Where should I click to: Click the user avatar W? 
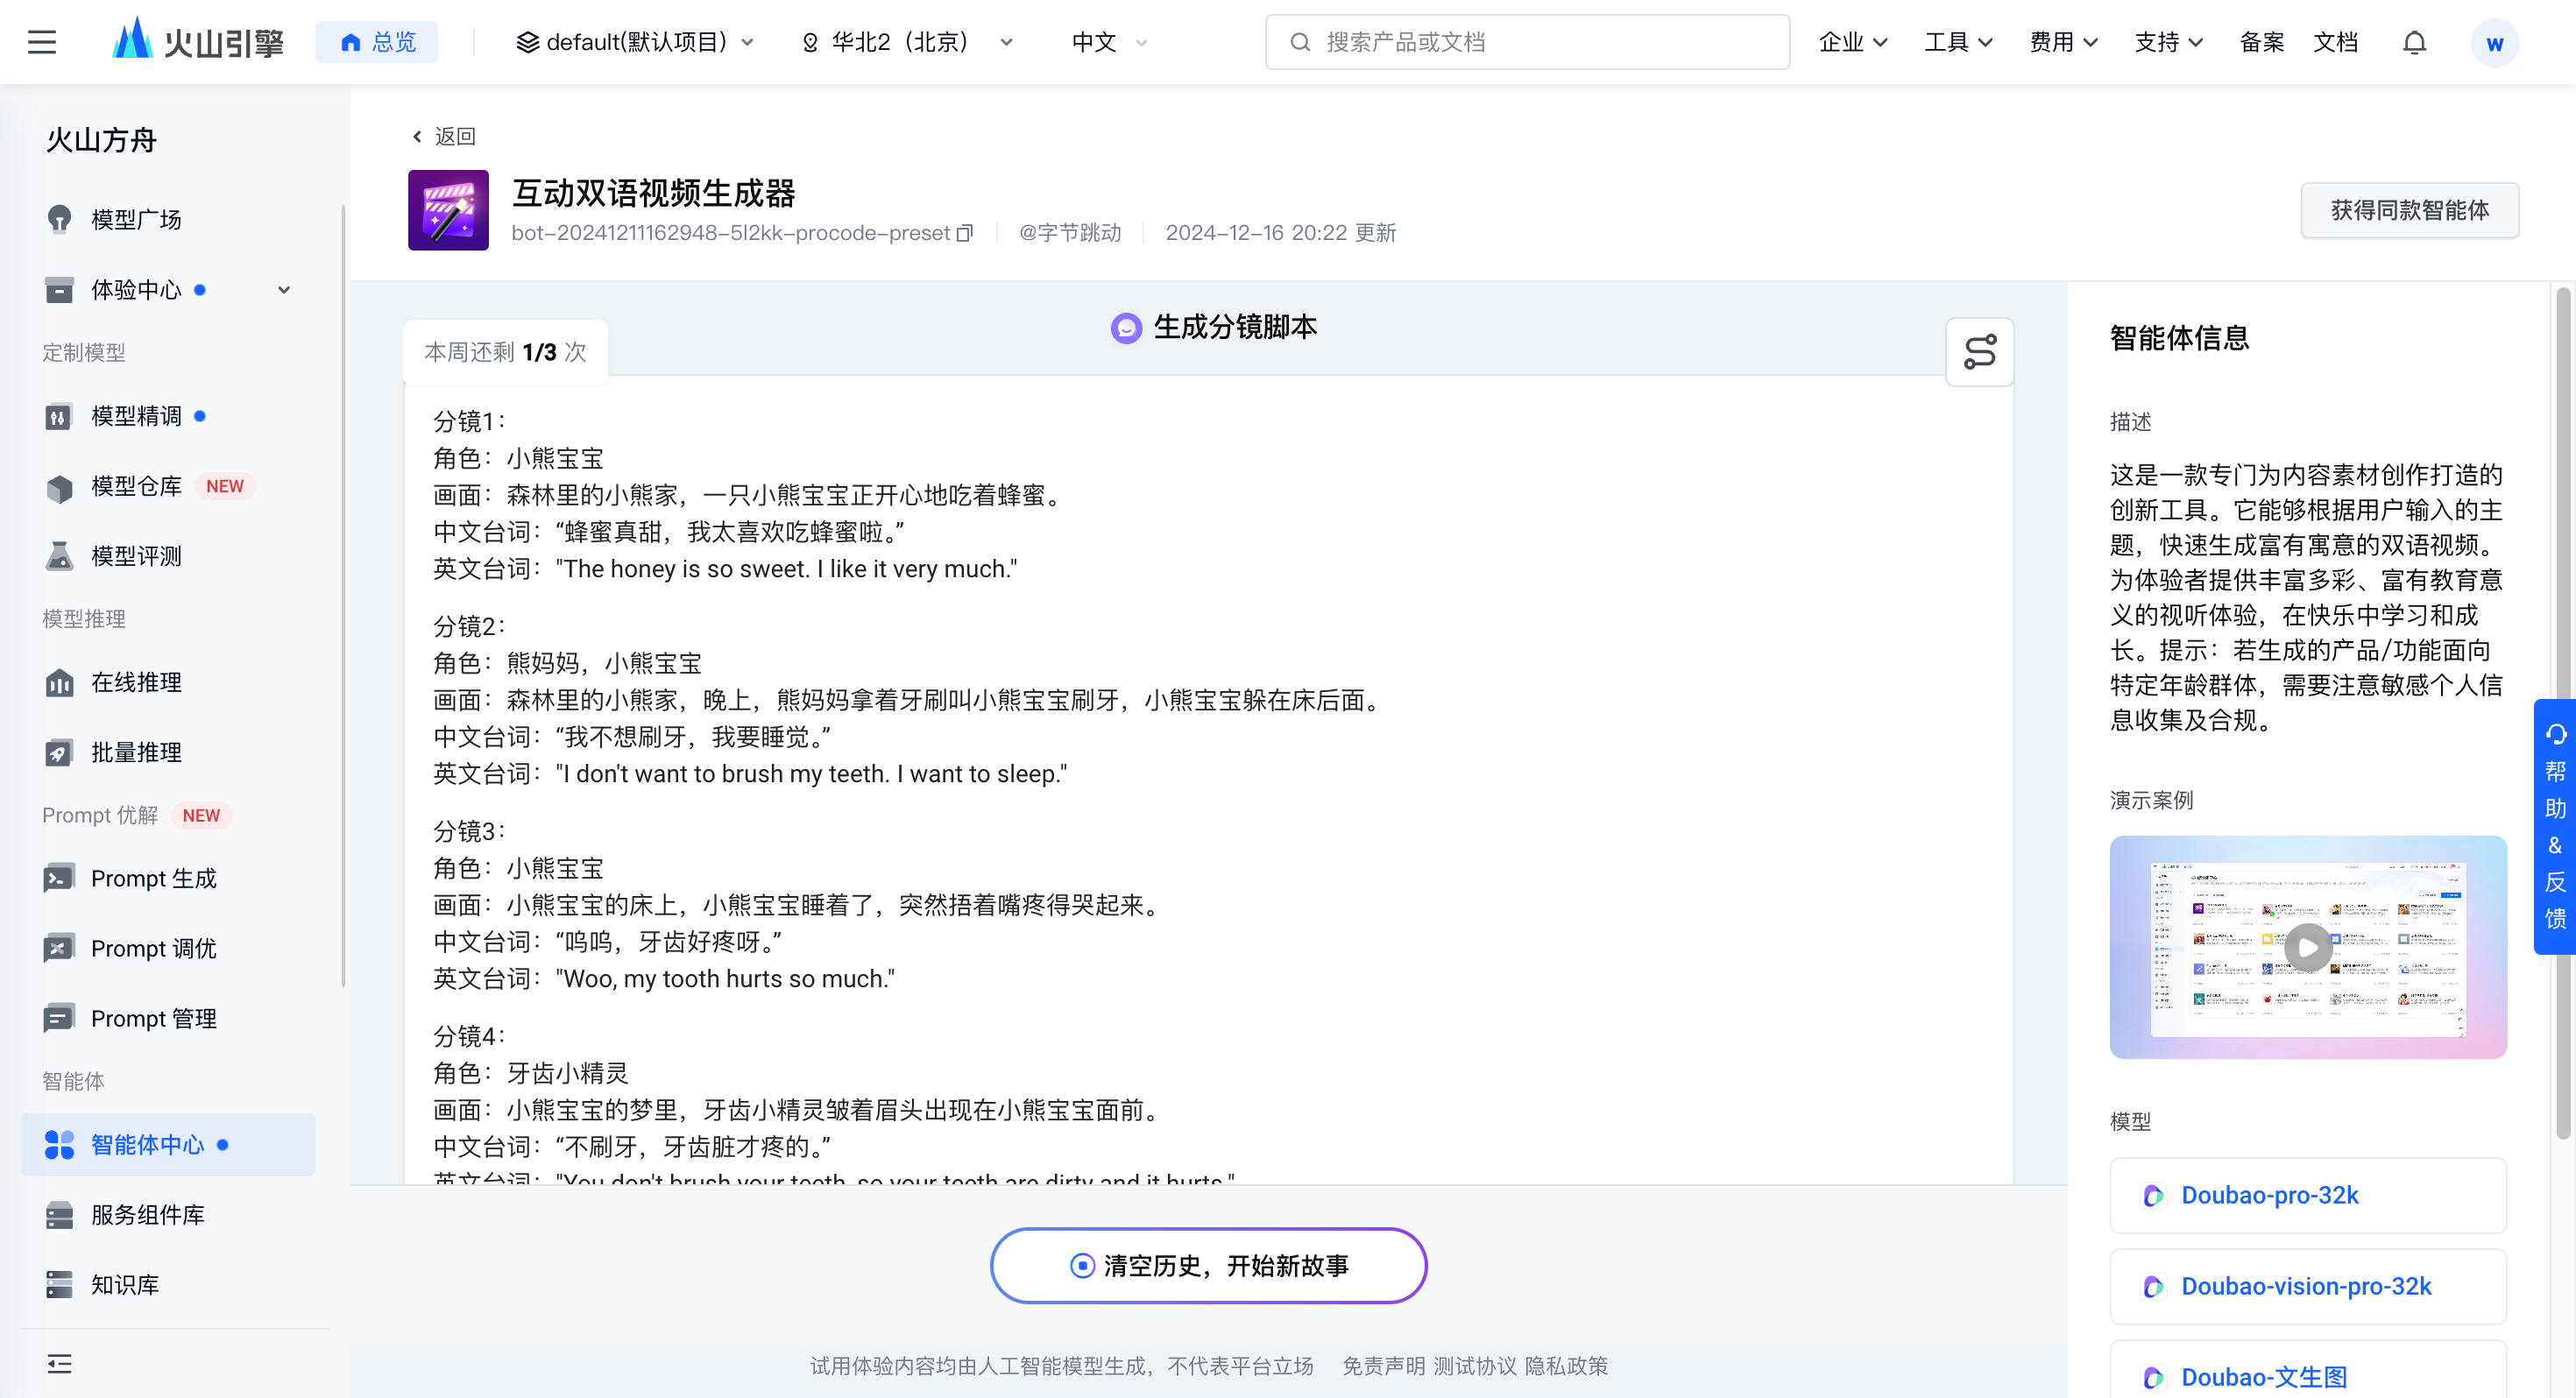(2494, 43)
